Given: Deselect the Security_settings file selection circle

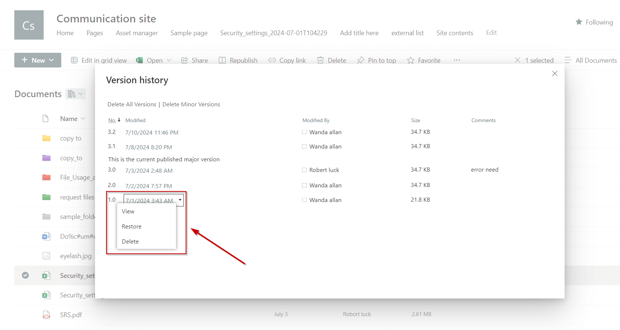Looking at the screenshot, I should [x=25, y=275].
